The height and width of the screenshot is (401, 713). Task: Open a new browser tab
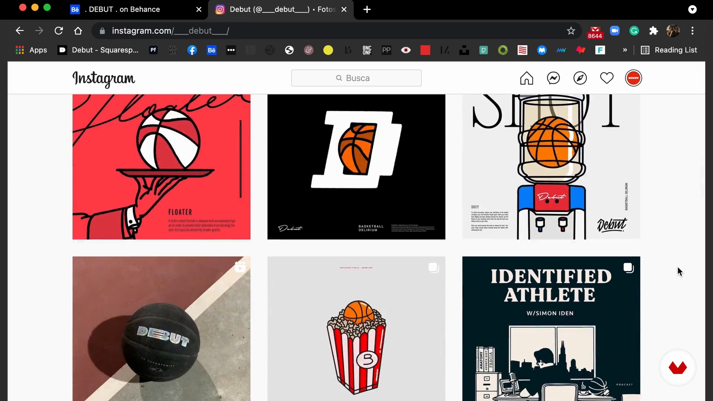tap(367, 10)
